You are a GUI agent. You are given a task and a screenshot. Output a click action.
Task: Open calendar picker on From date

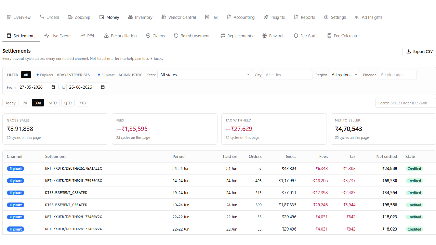[x=53, y=87]
